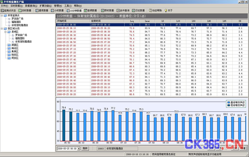This screenshot has width=249, height=157.
Task: Open the 管理(M) menu
Action: click(x=58, y=6)
